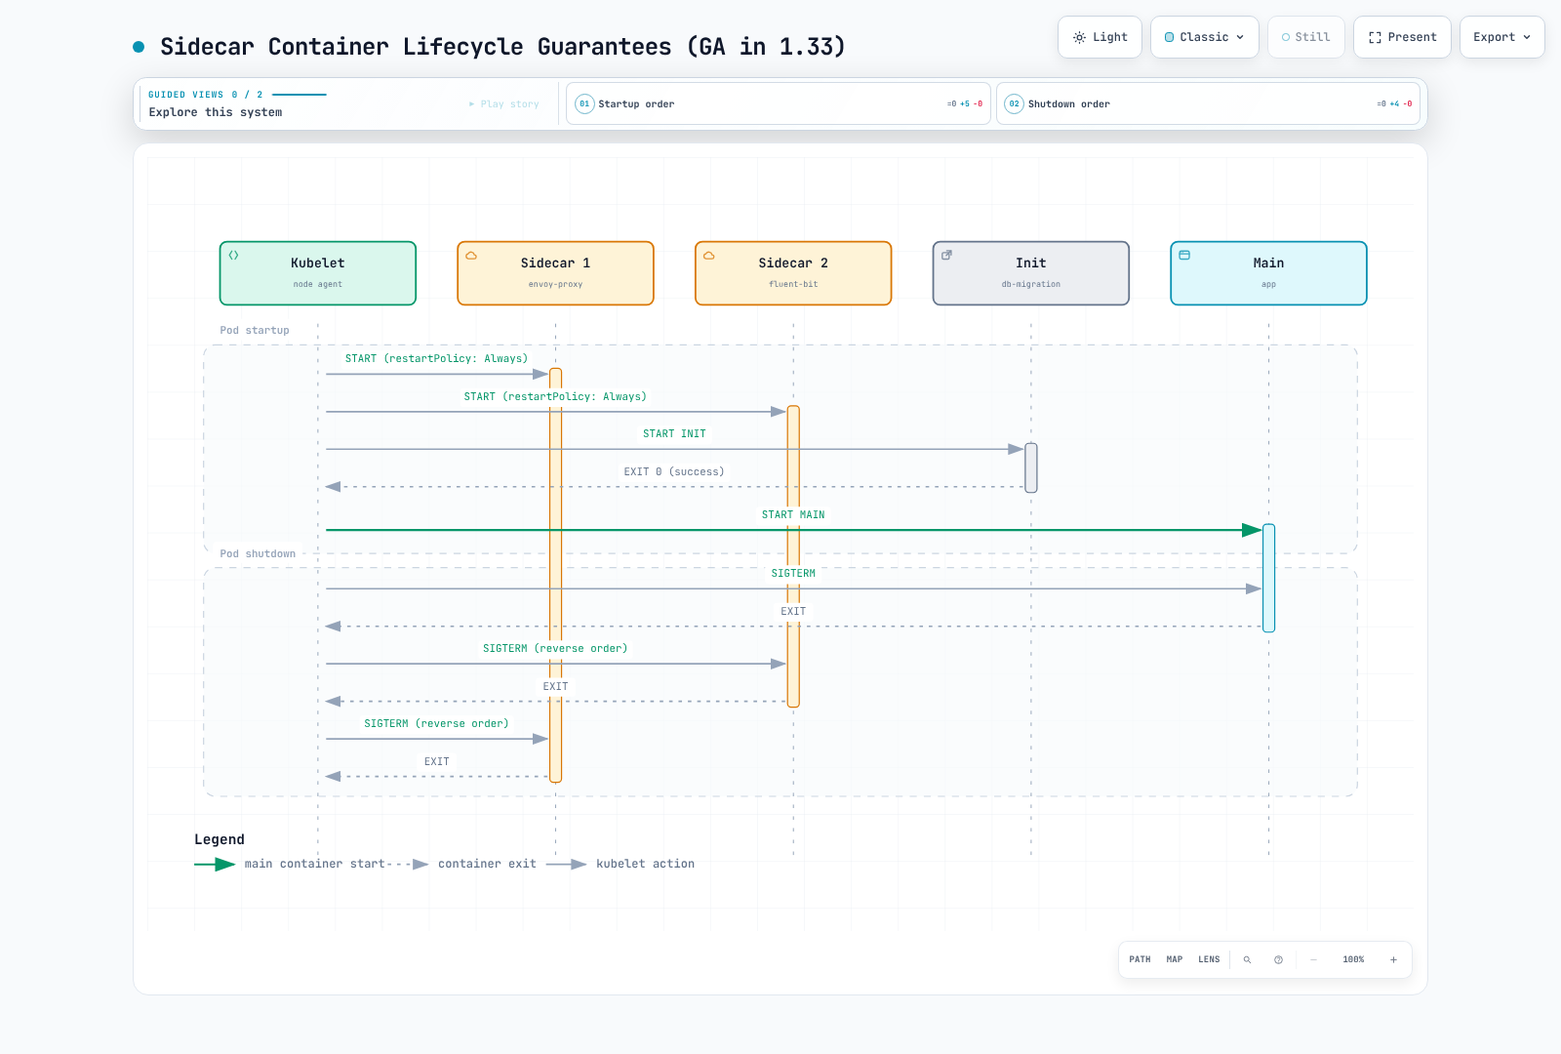Click the main container start legend arrow
Screen dimensions: 1561x1054
(x=215, y=864)
